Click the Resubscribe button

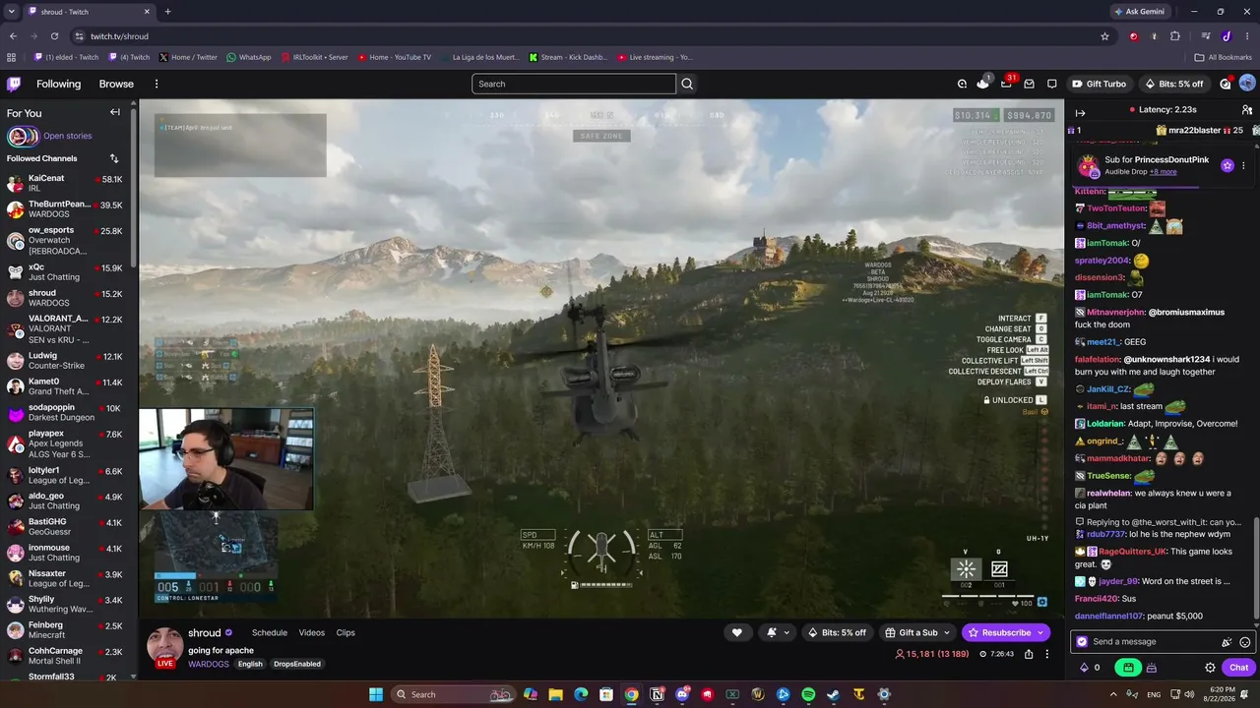(1006, 632)
